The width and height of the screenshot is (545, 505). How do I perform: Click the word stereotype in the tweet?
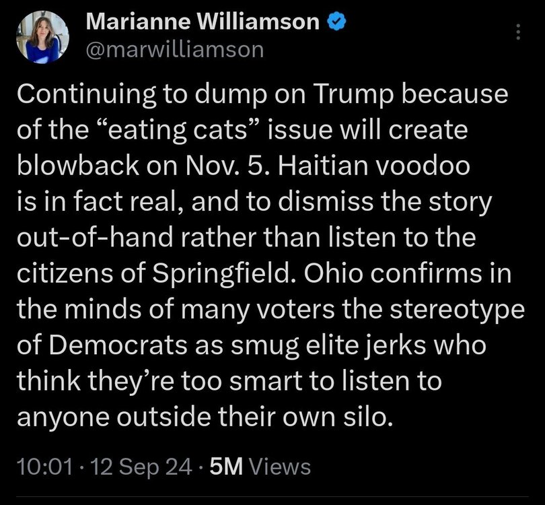pyautogui.click(x=457, y=310)
